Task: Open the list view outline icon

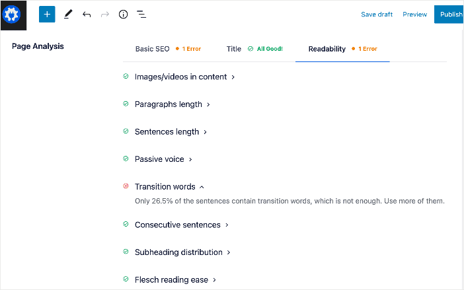Action: click(141, 14)
